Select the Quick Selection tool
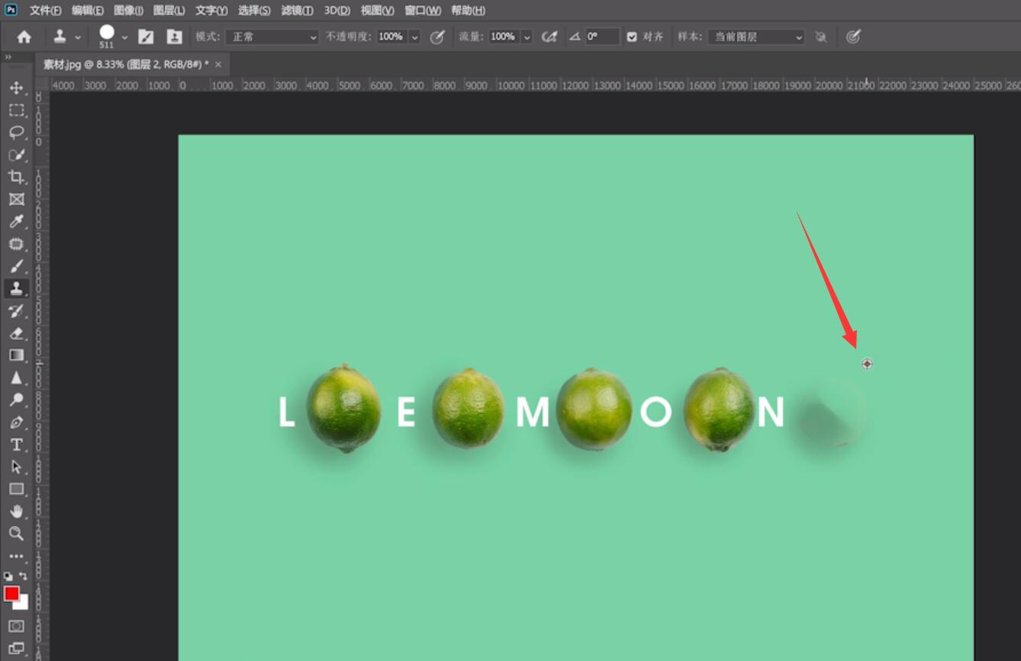This screenshot has width=1021, height=661. pyautogui.click(x=16, y=155)
